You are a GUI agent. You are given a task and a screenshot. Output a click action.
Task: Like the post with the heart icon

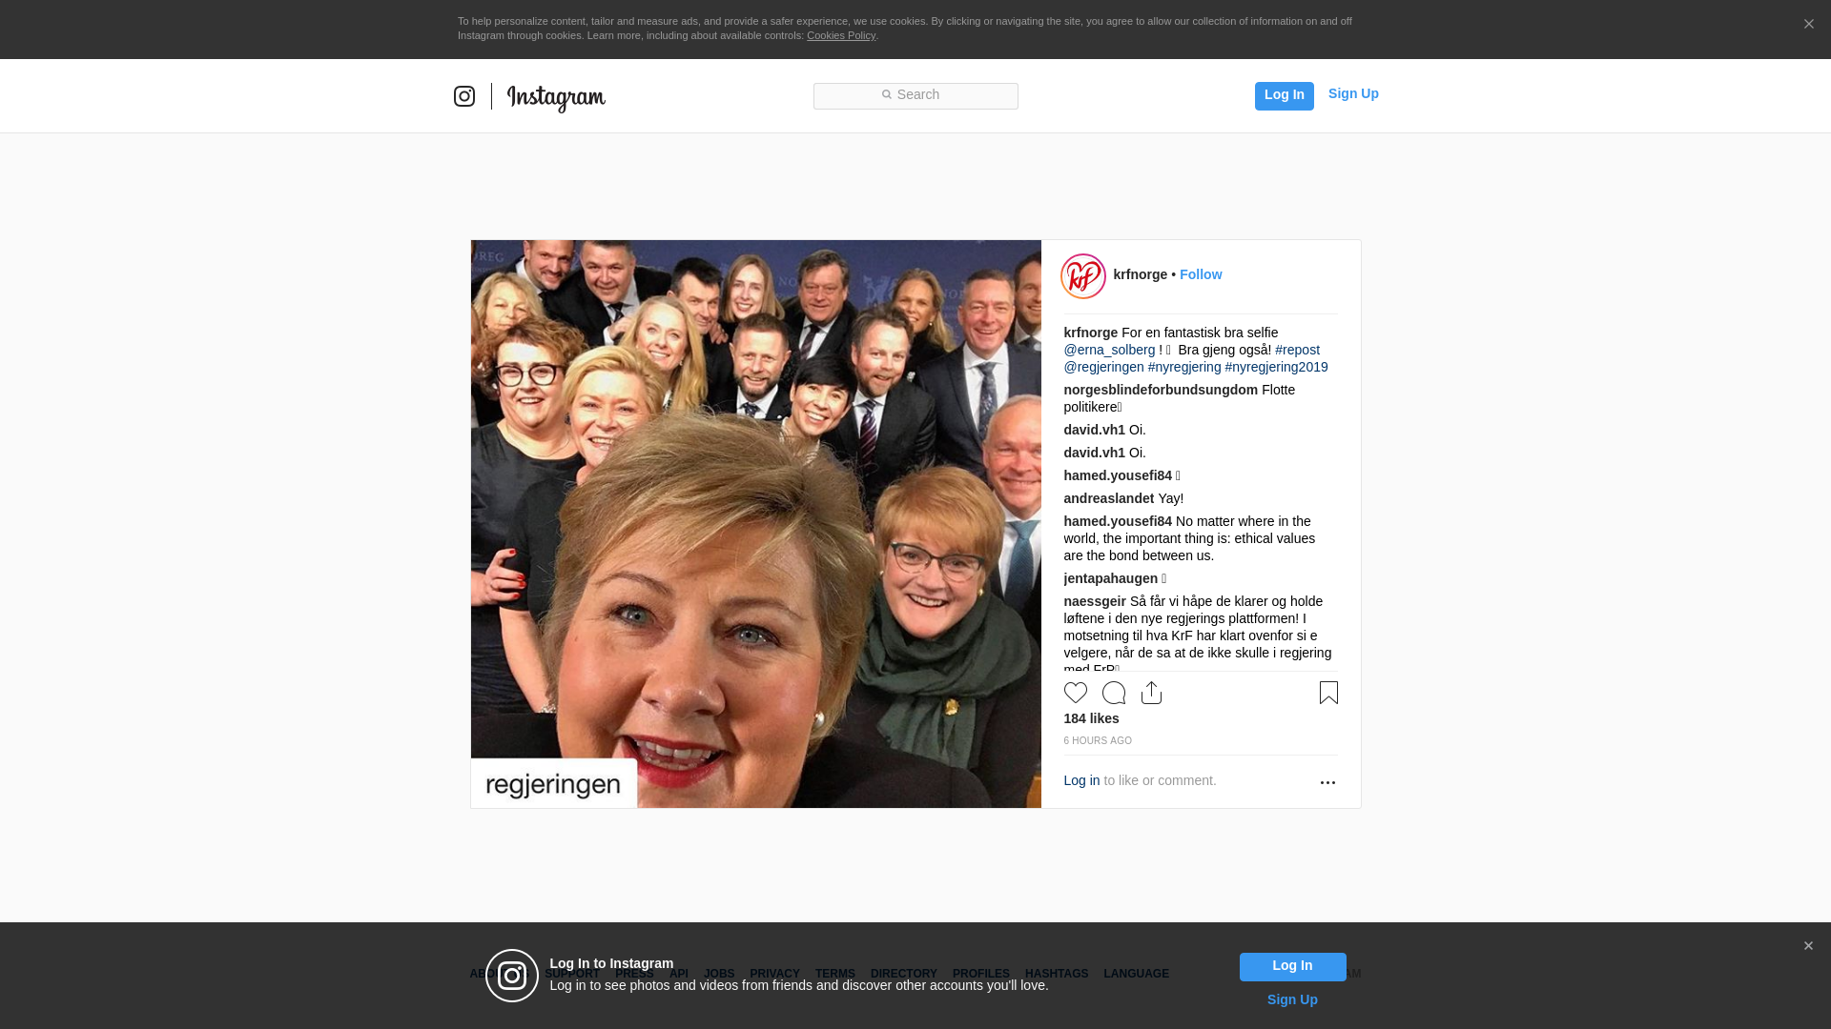click(1076, 693)
